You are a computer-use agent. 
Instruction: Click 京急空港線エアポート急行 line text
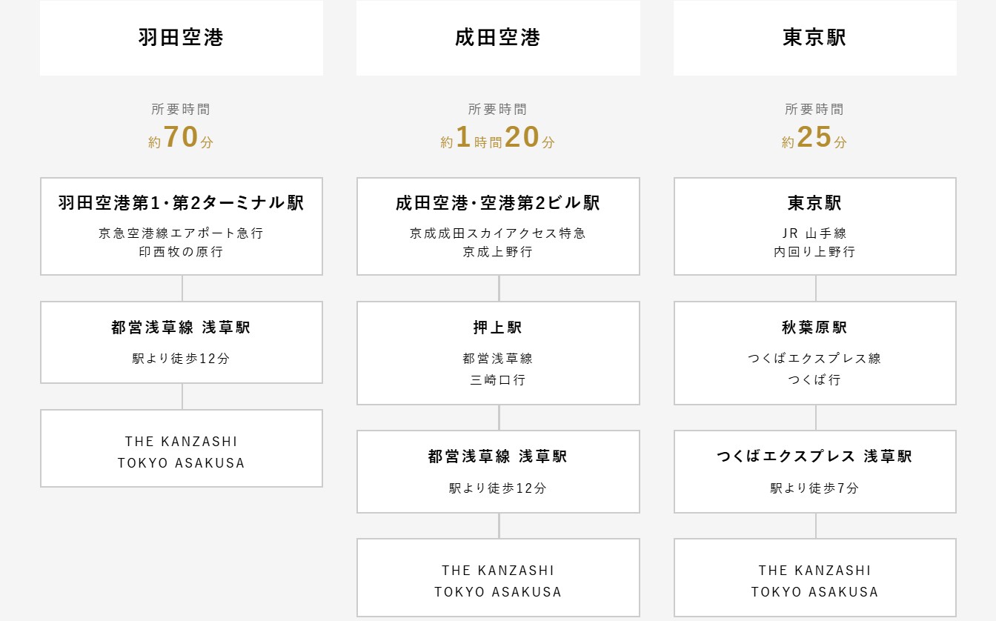coord(181,233)
